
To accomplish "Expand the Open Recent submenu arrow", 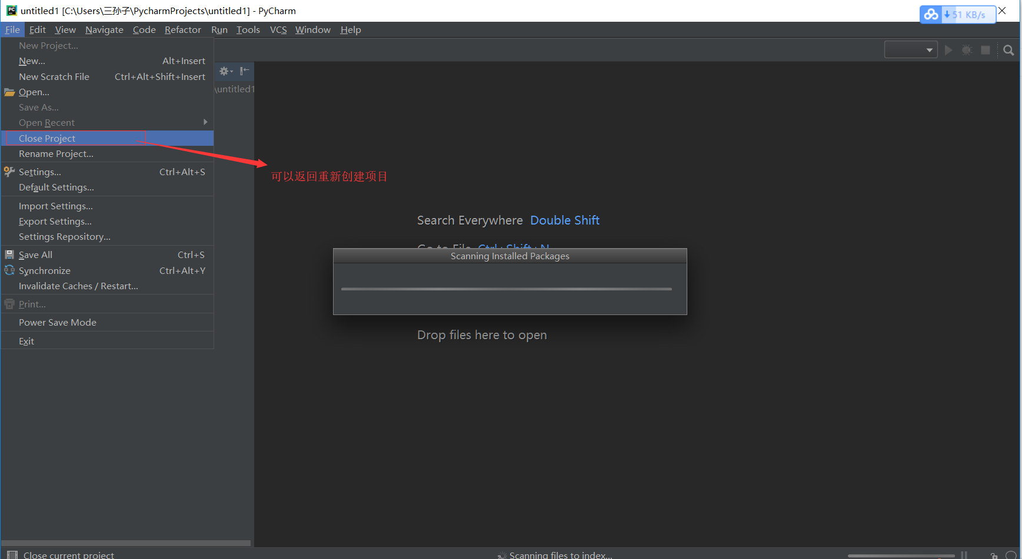I will coord(205,122).
